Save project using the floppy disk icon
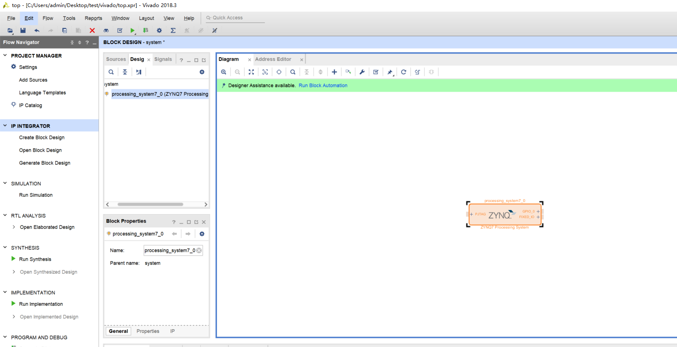The height and width of the screenshot is (347, 677). tap(23, 30)
